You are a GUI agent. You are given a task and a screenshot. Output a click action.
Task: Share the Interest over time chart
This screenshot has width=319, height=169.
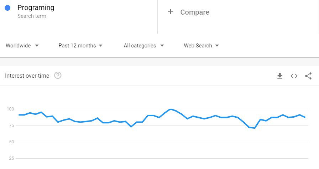pyautogui.click(x=308, y=76)
